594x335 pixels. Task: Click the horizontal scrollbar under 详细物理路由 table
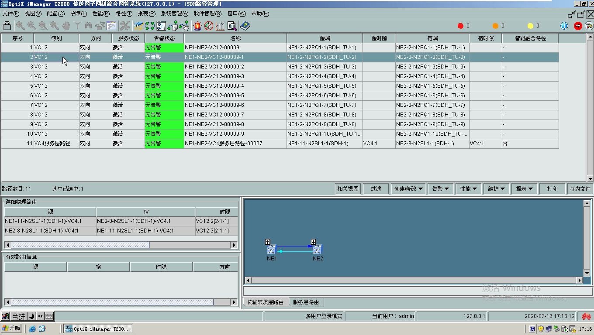coord(121,245)
